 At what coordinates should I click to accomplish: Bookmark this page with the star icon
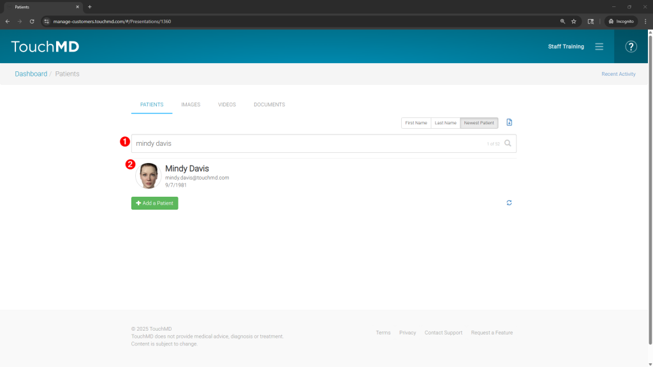point(573,21)
